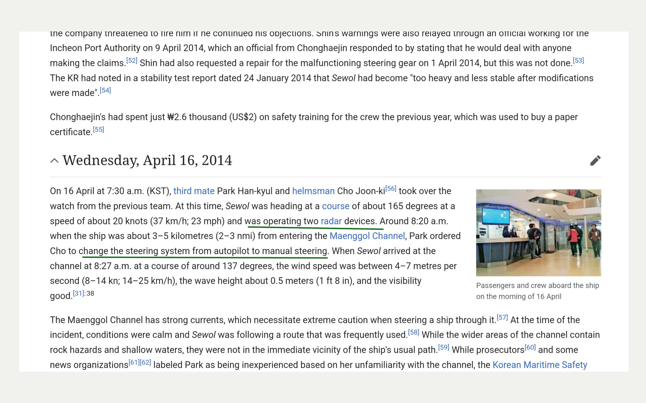Click citation 56 after Cho Joon-ki
Viewport: 646px width, 403px height.
[x=390, y=188]
